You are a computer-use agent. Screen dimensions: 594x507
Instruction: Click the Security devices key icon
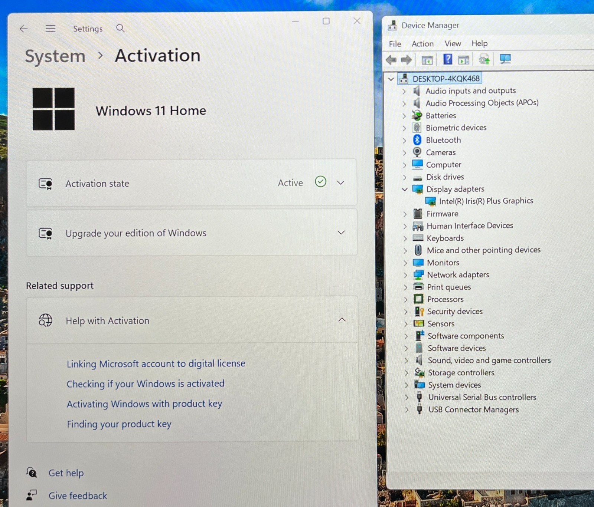click(x=419, y=311)
